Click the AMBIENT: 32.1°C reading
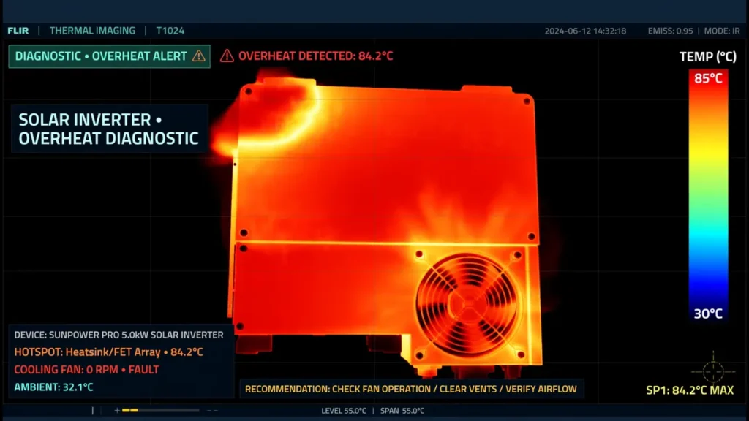749x421 pixels. click(53, 387)
